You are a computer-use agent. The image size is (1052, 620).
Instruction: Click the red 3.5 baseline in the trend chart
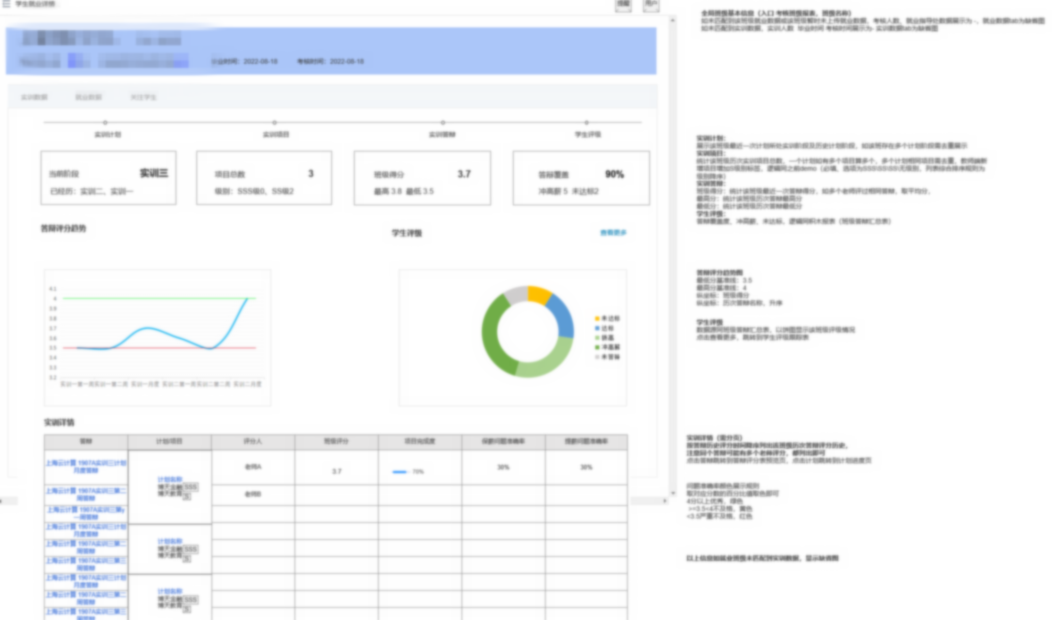159,348
